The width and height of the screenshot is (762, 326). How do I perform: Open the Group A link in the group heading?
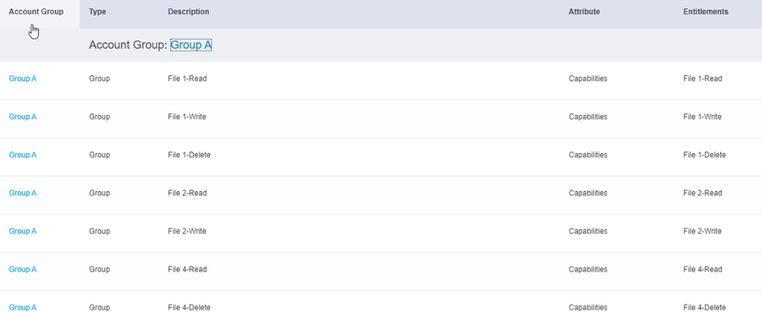tap(191, 45)
